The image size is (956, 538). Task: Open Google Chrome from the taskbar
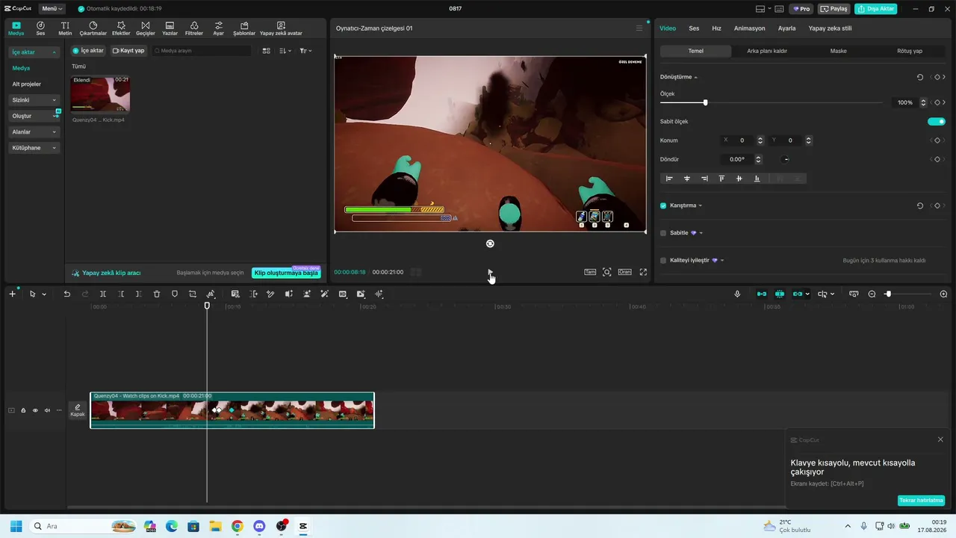[237, 526]
